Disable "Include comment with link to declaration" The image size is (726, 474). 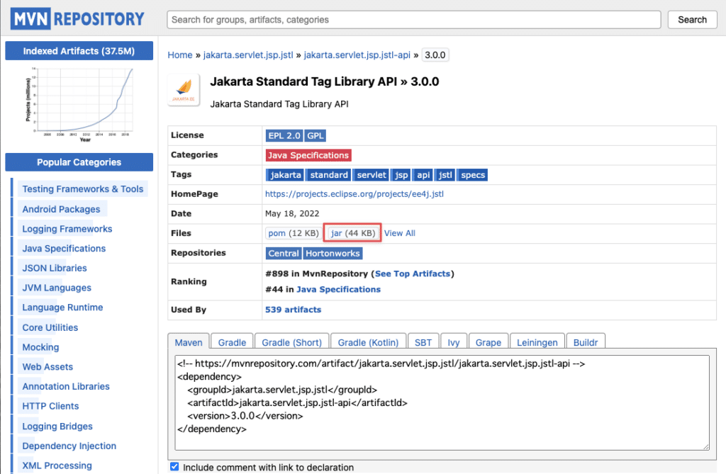174,467
